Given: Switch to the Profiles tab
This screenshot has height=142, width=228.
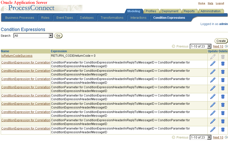Looking at the screenshot, I should click(151, 11).
